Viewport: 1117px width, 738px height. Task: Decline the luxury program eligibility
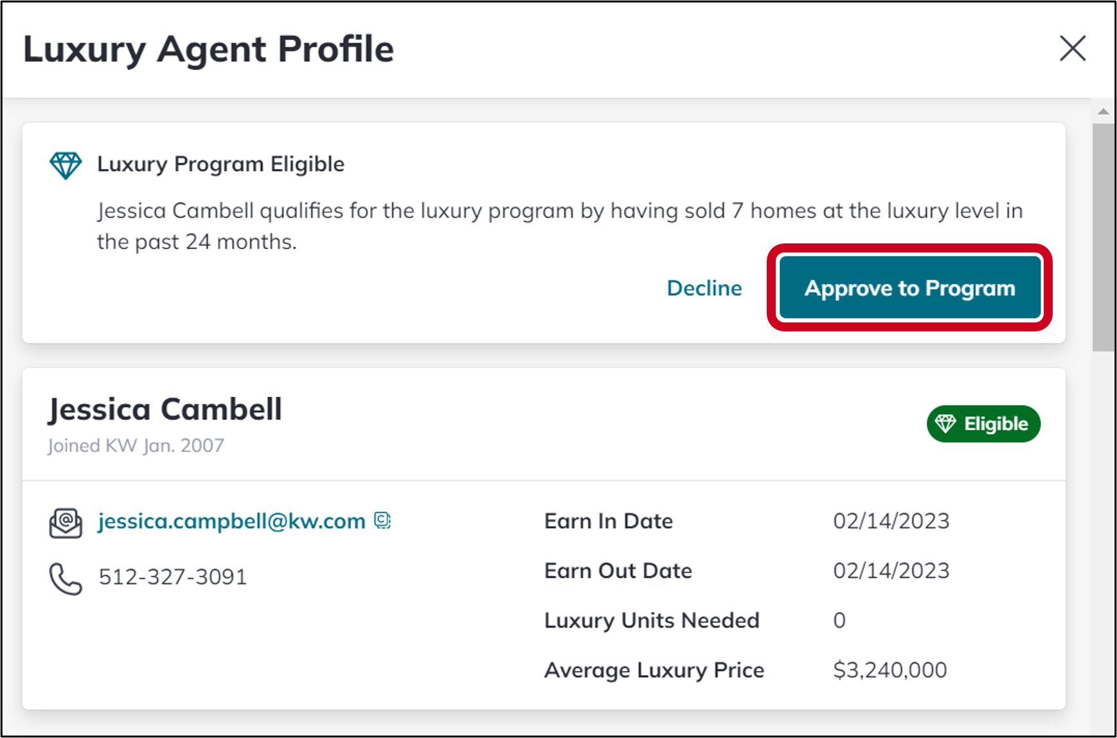(x=704, y=288)
